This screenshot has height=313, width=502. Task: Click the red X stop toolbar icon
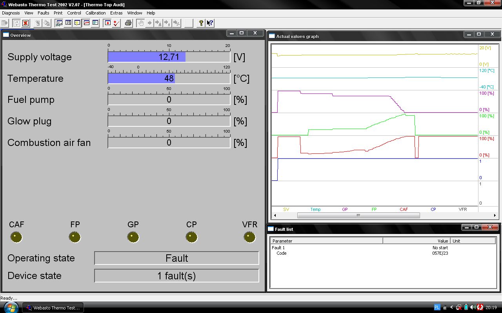[25, 23]
